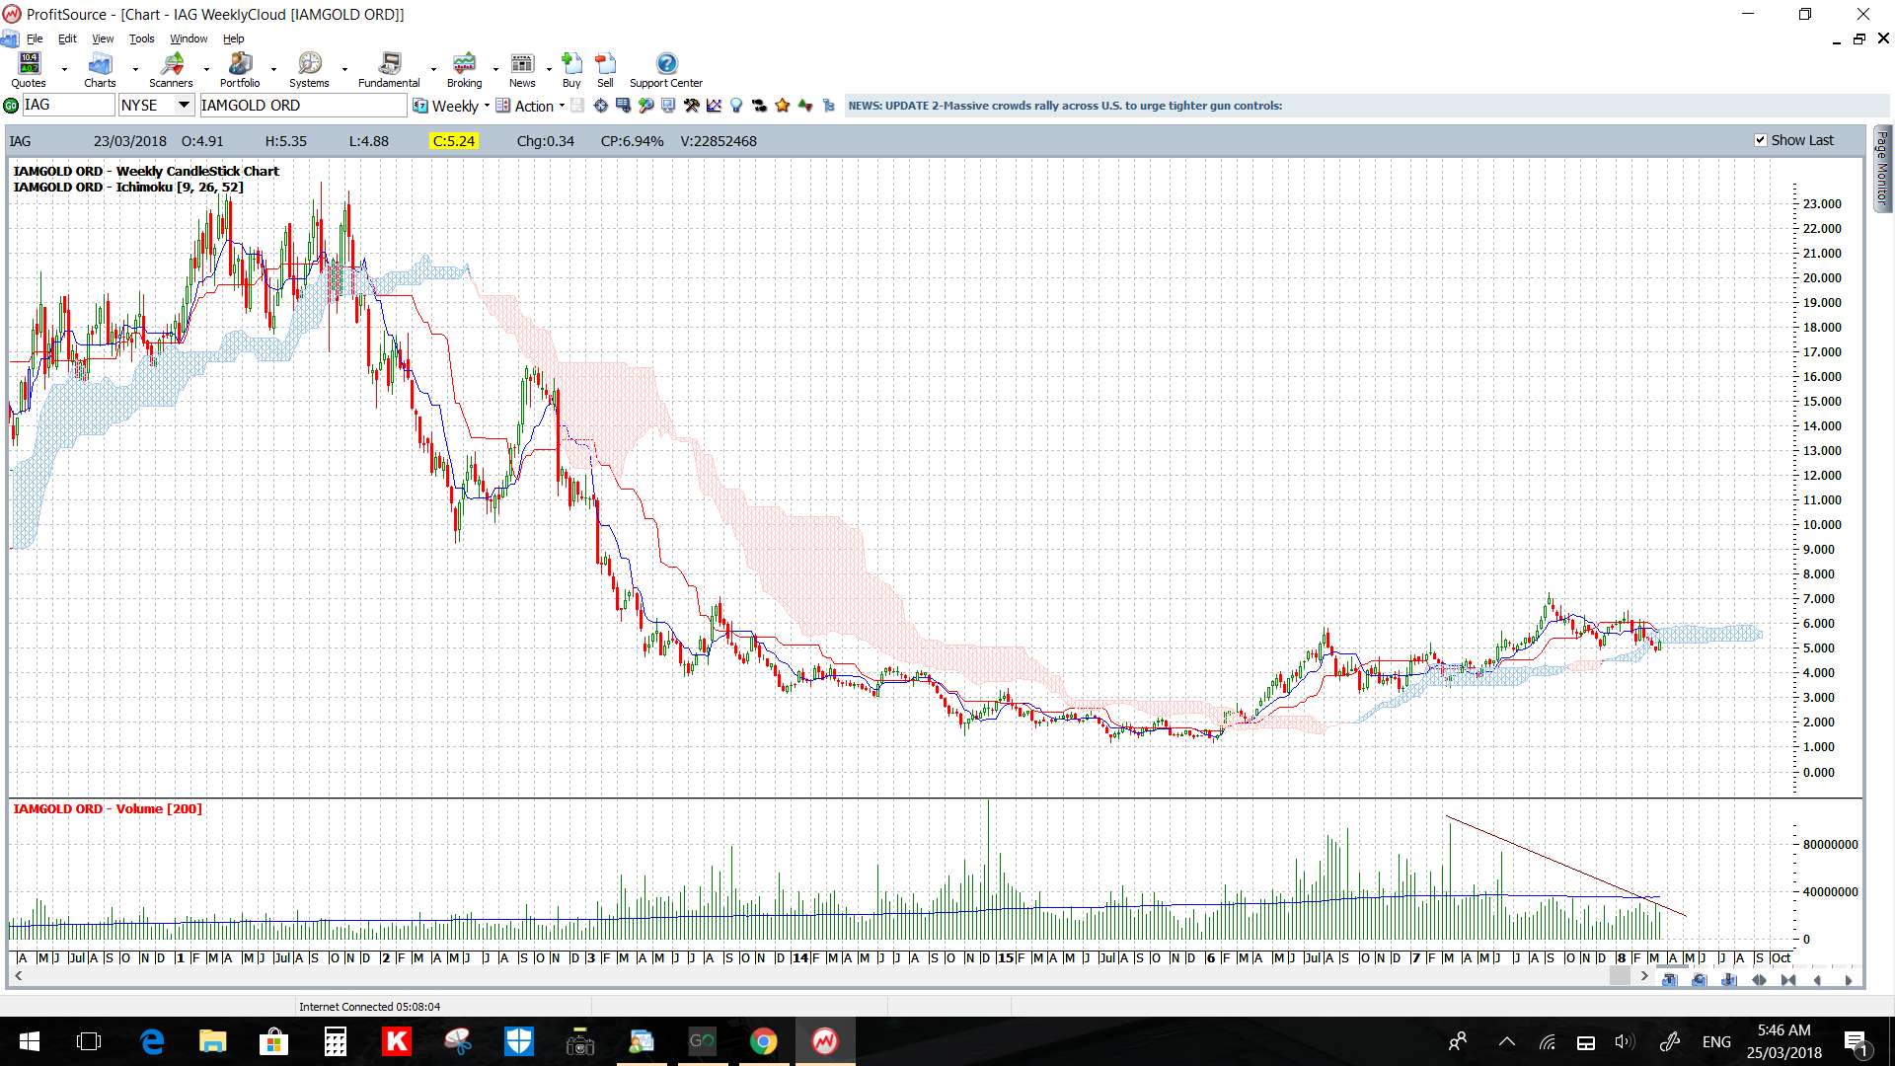1895x1066 pixels.
Task: Click the scroll right arrow under chart
Action: tap(1644, 976)
